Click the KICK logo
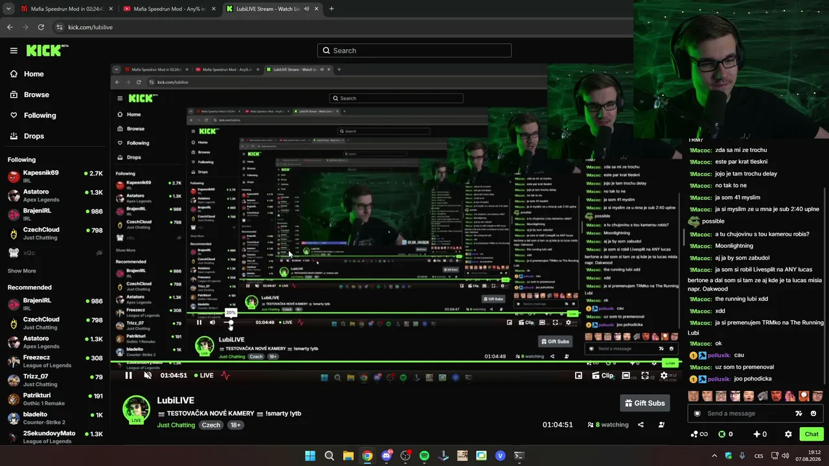This screenshot has width=829, height=466. point(47,50)
